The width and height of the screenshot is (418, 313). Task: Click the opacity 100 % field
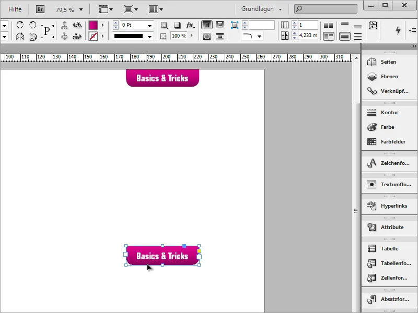179,36
